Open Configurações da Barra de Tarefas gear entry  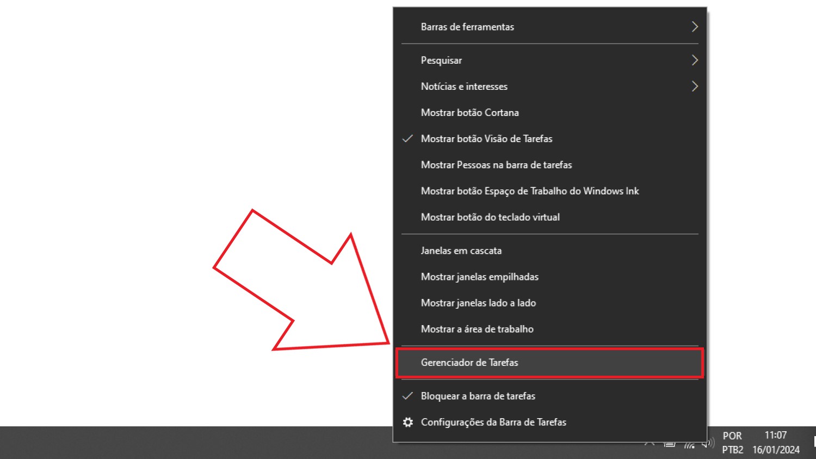click(x=549, y=423)
